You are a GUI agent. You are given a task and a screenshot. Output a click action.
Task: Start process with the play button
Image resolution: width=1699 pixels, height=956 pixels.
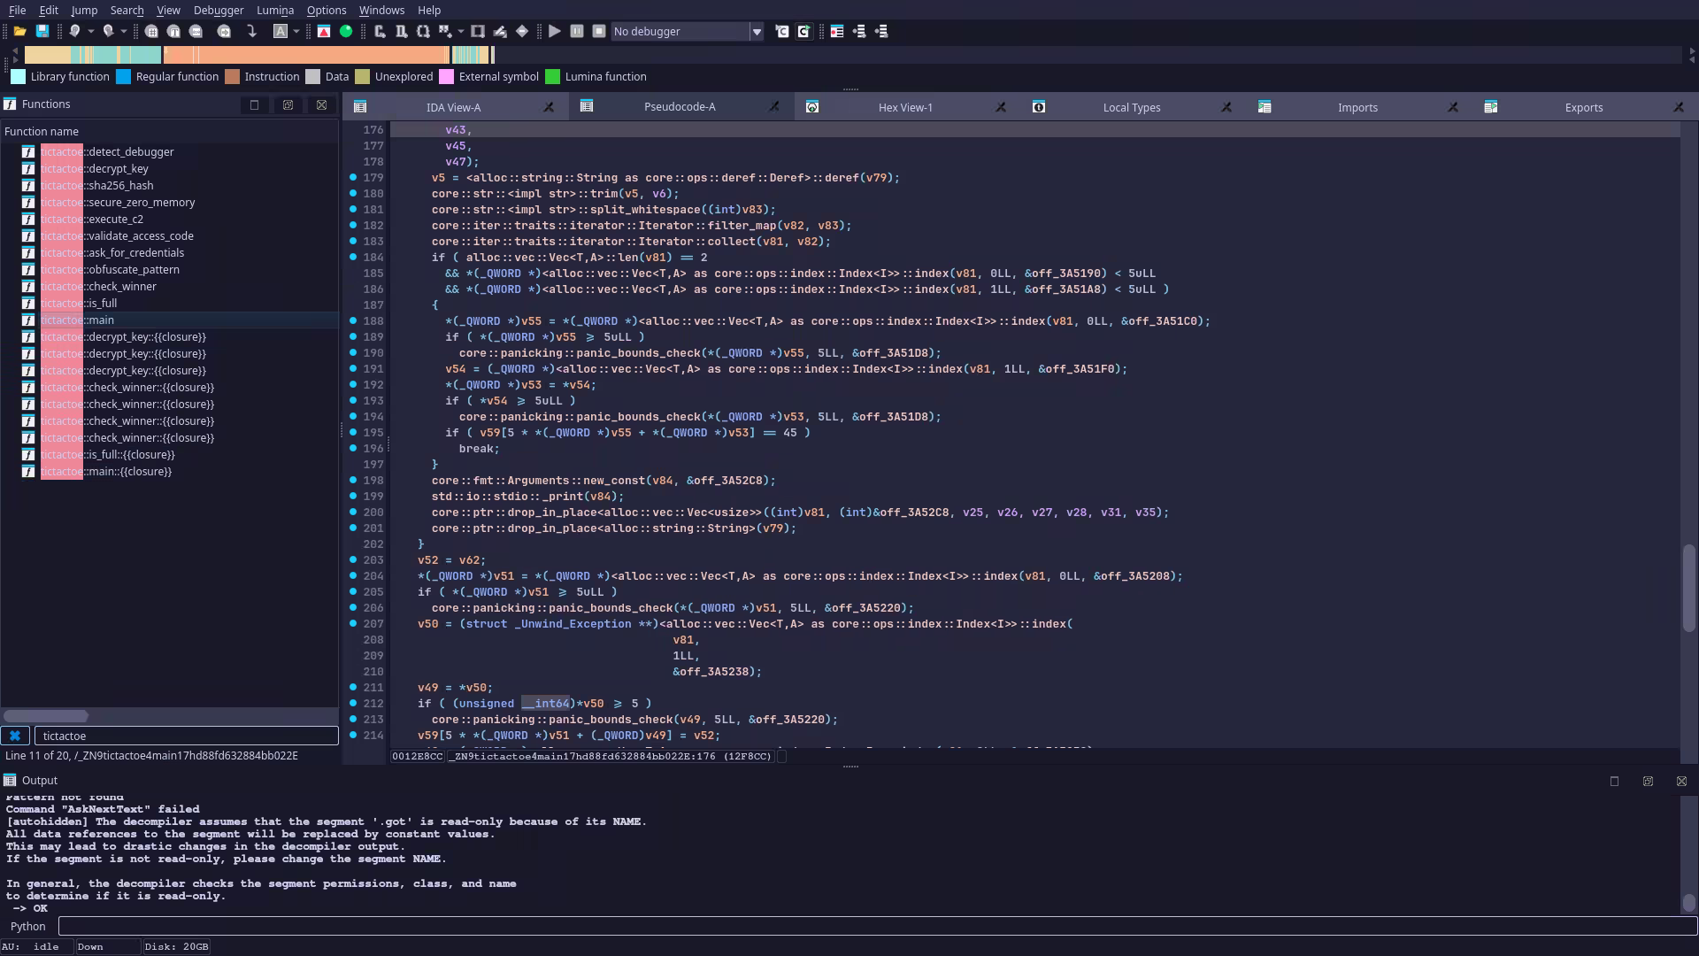point(554,31)
